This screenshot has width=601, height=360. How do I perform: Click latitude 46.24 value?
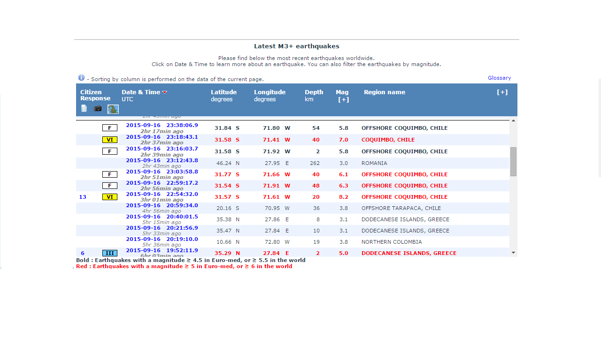pyautogui.click(x=224, y=163)
